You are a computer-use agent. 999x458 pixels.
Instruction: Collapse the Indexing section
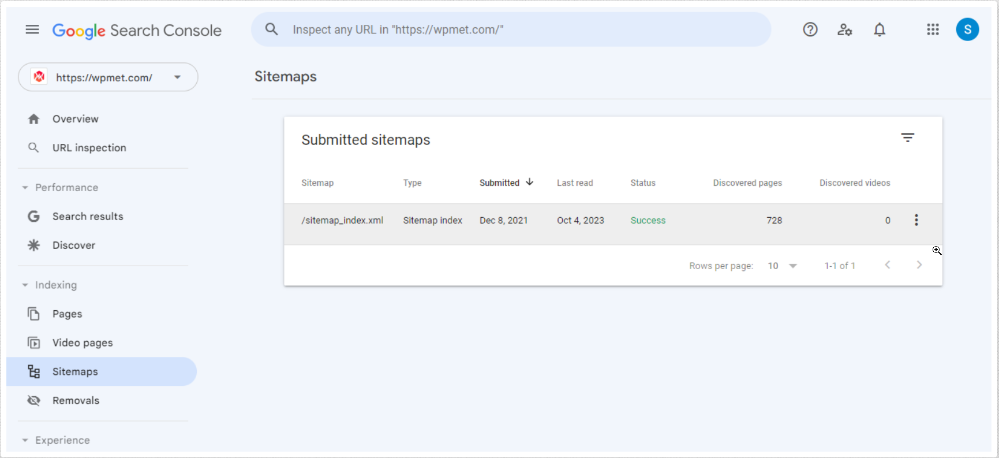point(25,285)
